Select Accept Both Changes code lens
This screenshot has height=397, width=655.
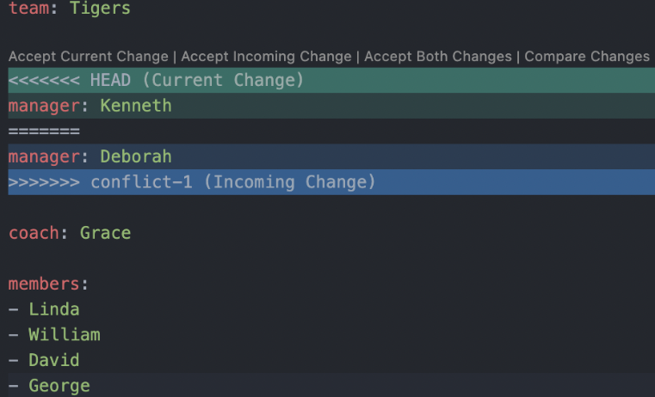point(438,57)
